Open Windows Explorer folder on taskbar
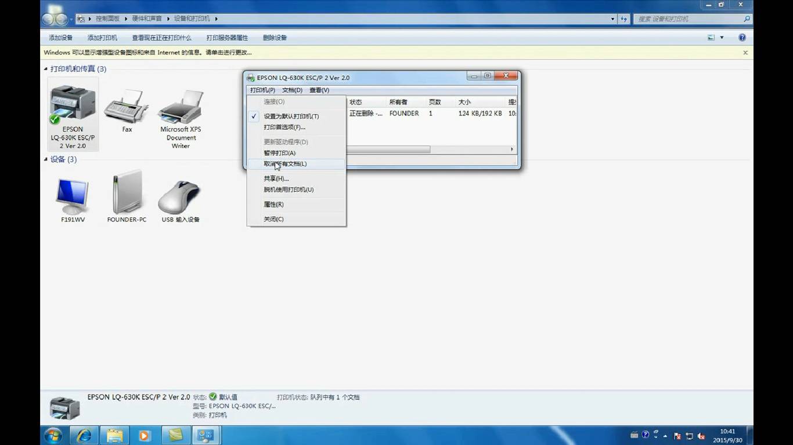The width and height of the screenshot is (793, 445). [114, 435]
